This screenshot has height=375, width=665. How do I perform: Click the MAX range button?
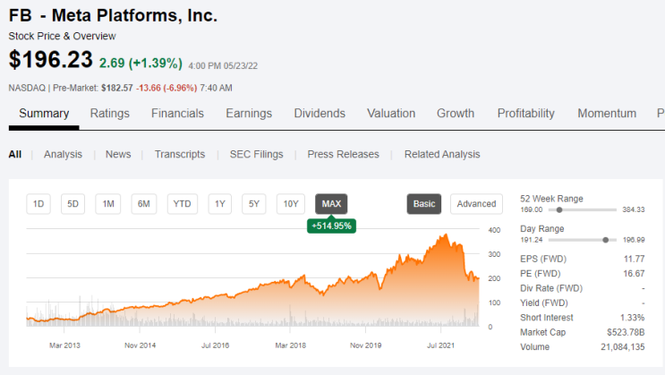[331, 204]
